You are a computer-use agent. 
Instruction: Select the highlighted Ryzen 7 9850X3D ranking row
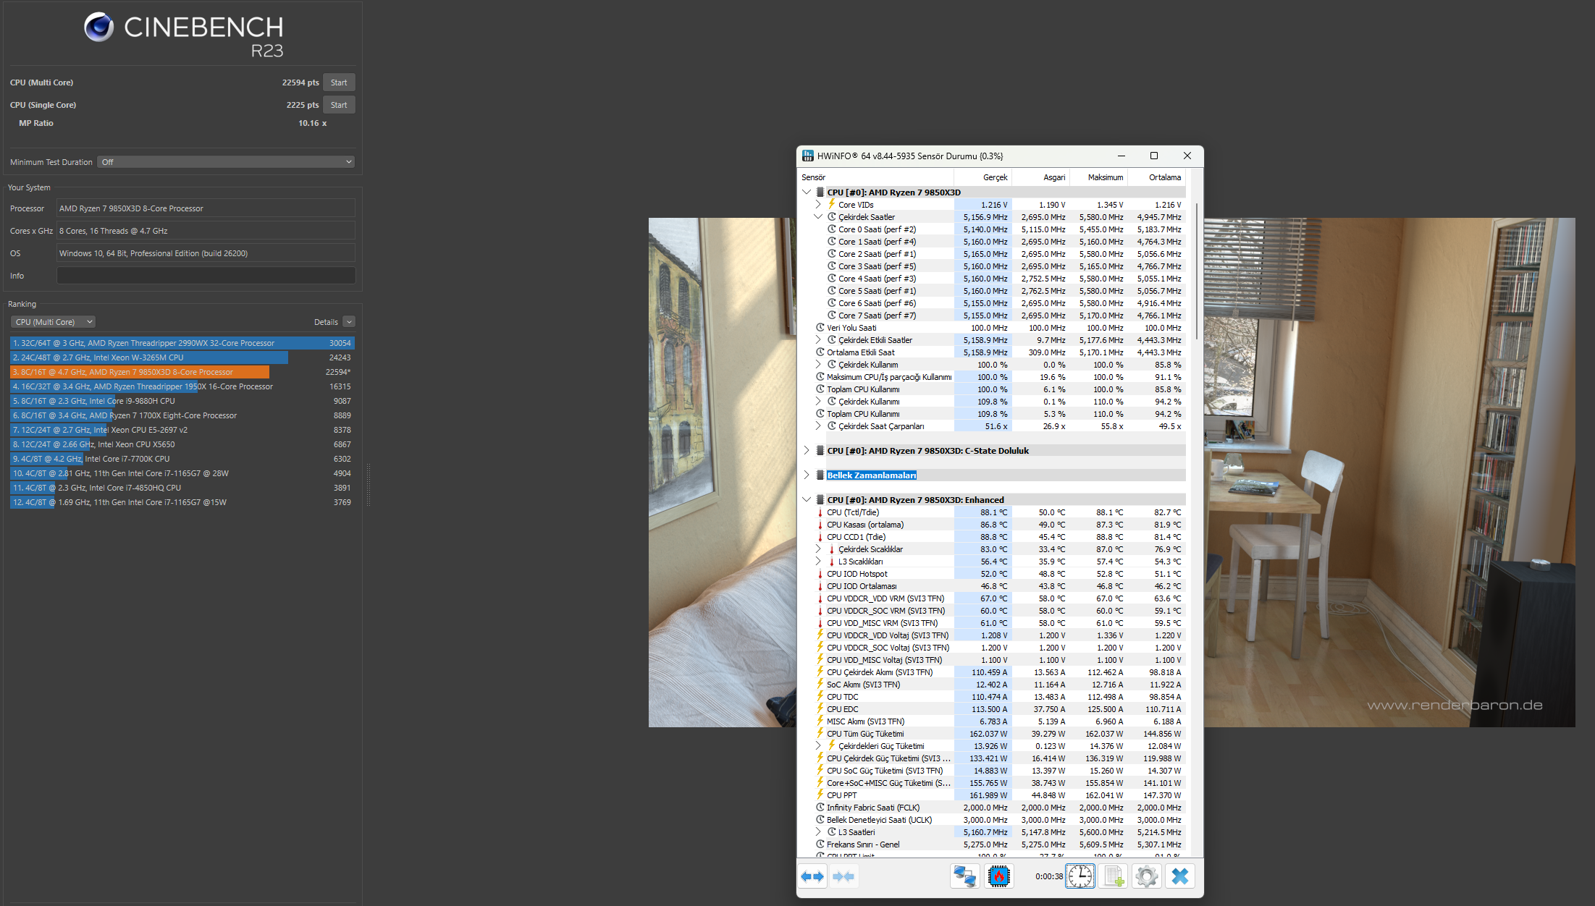182,372
